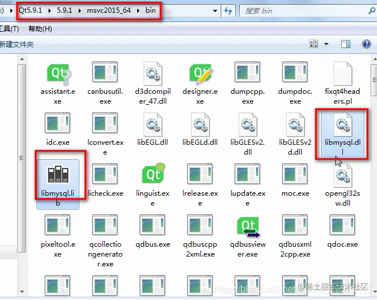Select the idc.exe file icon
The height and width of the screenshot is (300, 377).
[57, 123]
